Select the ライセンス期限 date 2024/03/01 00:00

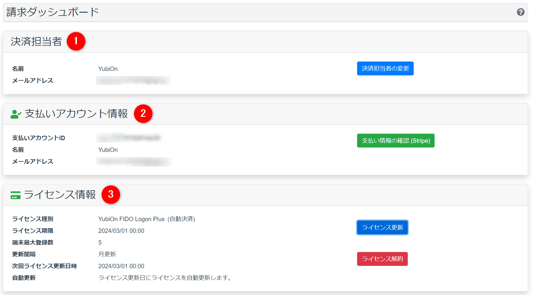point(121,231)
